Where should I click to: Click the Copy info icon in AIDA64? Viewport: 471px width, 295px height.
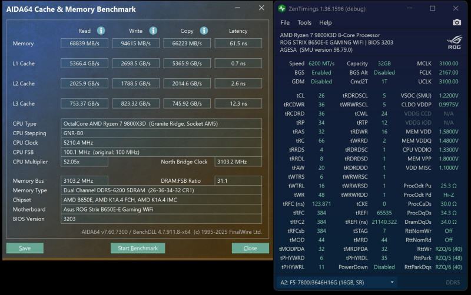pos(204,31)
